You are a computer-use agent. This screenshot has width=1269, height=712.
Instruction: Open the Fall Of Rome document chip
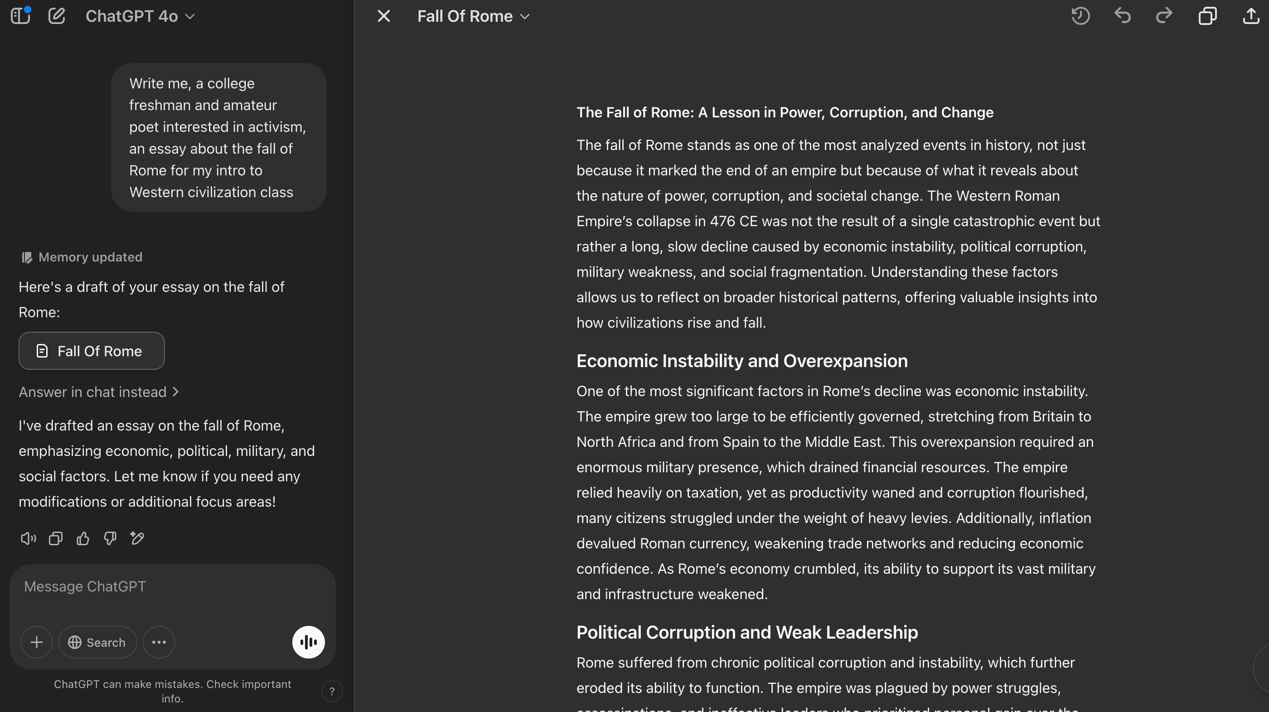tap(92, 351)
